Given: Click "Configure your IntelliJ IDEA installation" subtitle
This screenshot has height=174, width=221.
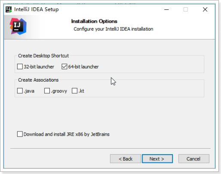Looking at the screenshot, I should point(113,29).
